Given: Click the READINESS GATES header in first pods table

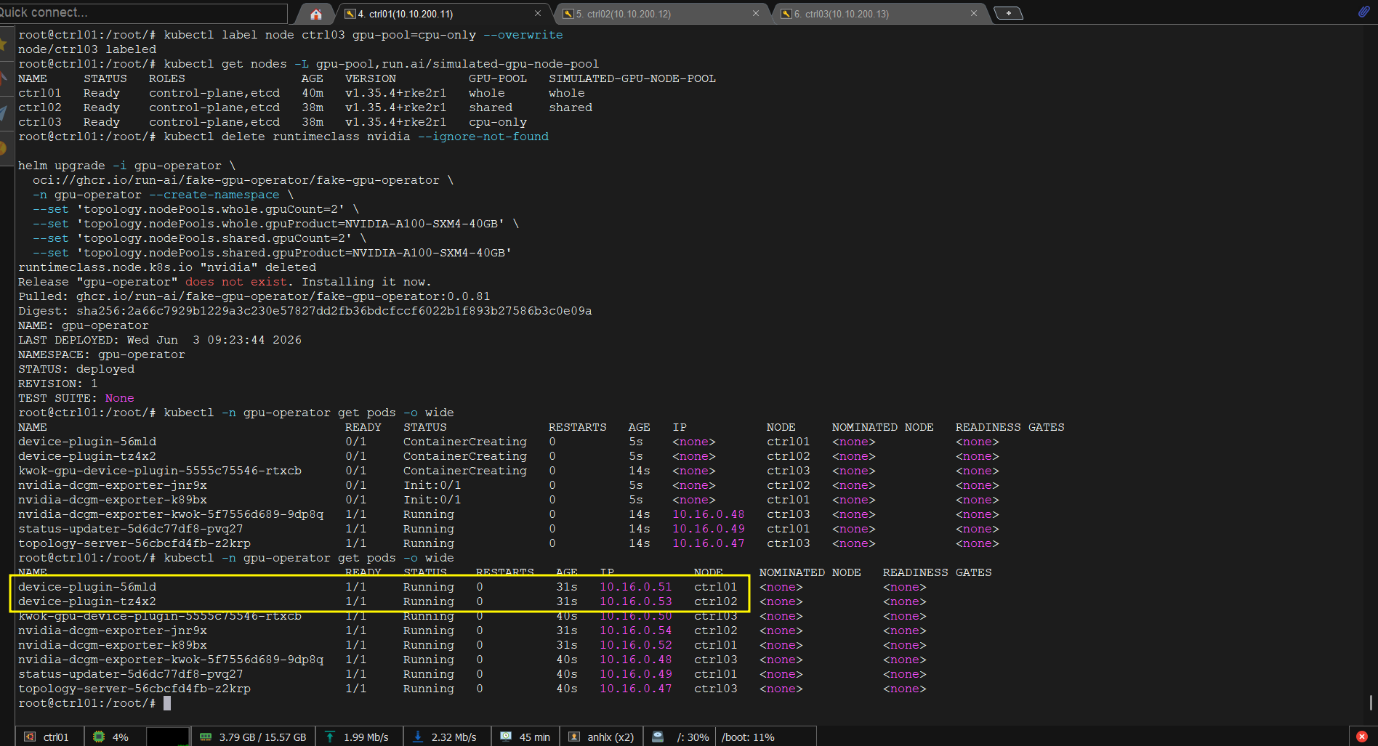Looking at the screenshot, I should coord(1010,427).
